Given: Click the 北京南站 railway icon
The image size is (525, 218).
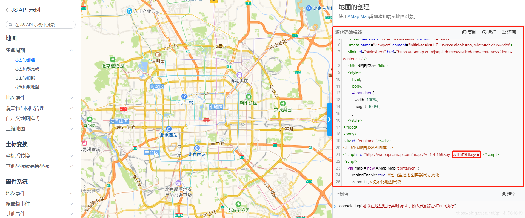Looking at the screenshot, I should pyautogui.click(x=197, y=148).
